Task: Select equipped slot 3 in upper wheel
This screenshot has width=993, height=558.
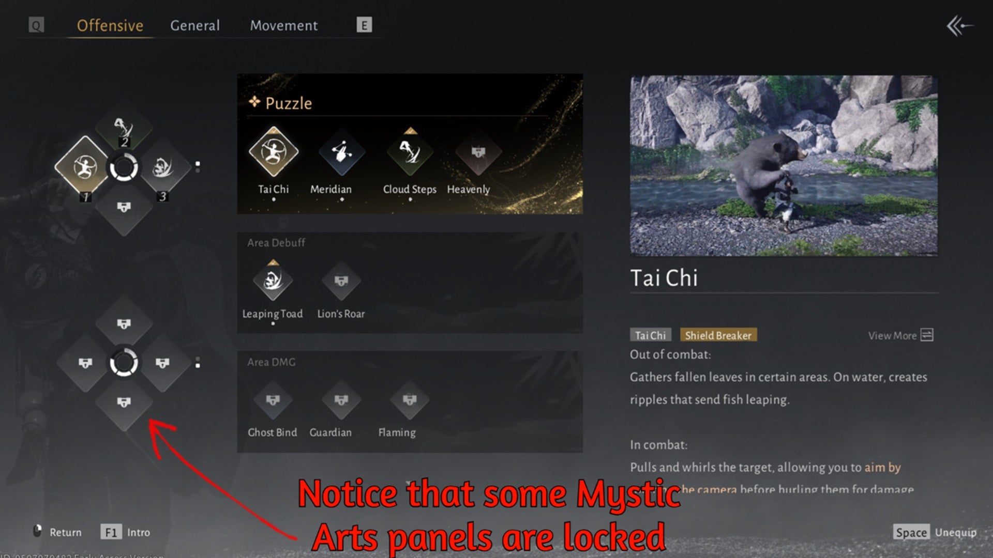Action: point(163,168)
